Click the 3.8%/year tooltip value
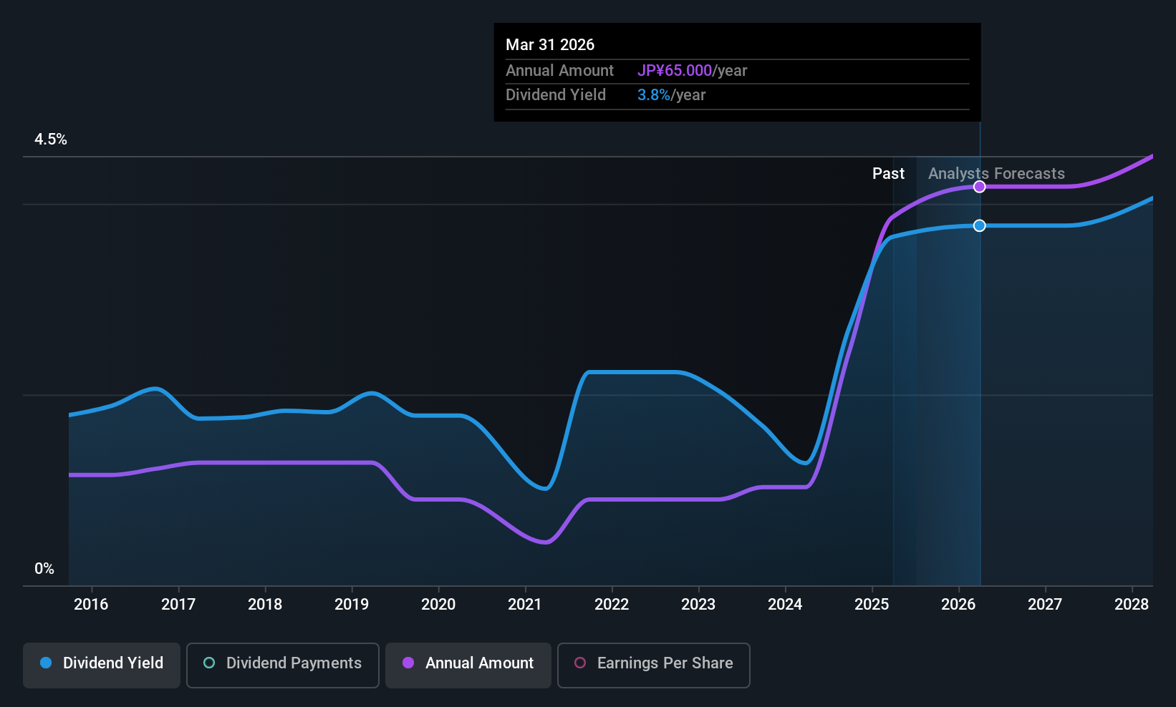The width and height of the screenshot is (1176, 707). 671,95
